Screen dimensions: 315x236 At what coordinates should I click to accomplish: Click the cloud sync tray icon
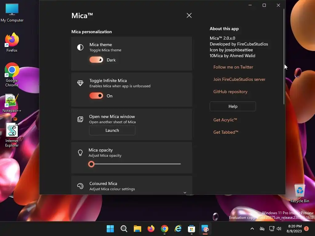[262, 229]
